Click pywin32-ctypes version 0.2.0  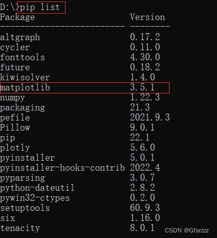coord(142,198)
